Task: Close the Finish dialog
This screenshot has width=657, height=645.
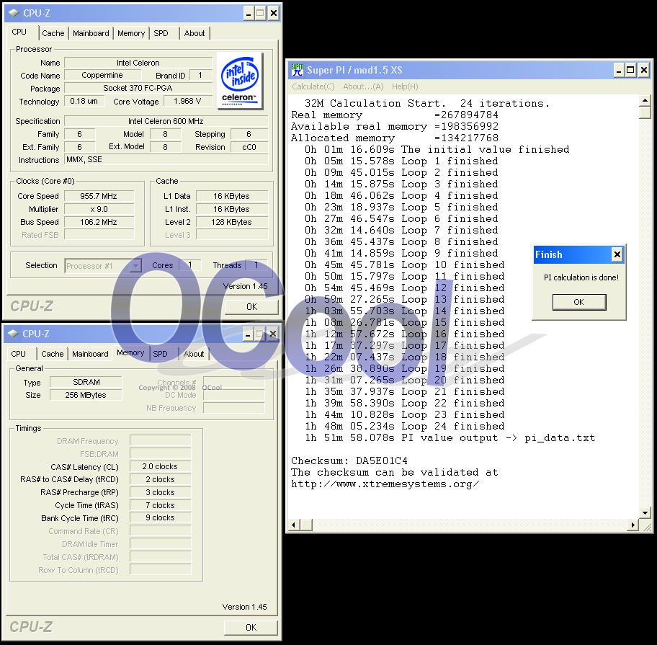Action: pyautogui.click(x=617, y=254)
